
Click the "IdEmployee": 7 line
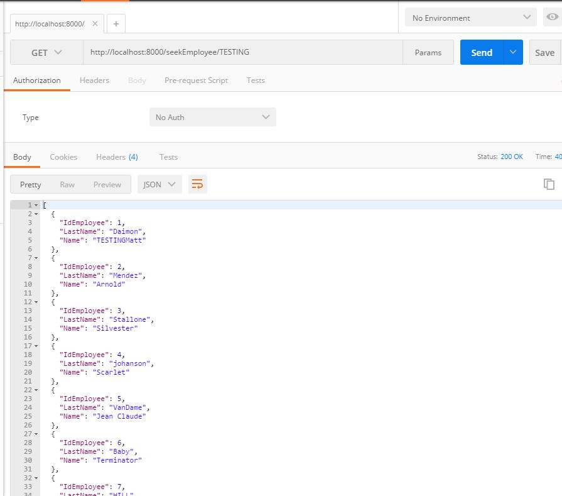(x=92, y=487)
